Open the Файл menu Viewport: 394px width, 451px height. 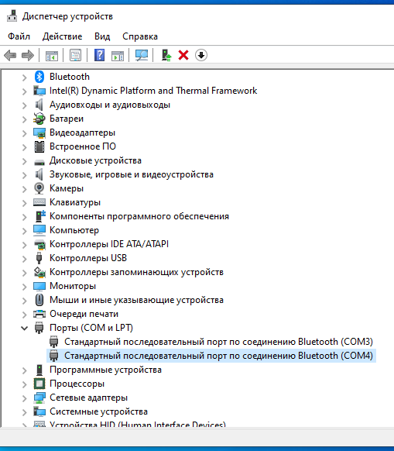point(19,36)
